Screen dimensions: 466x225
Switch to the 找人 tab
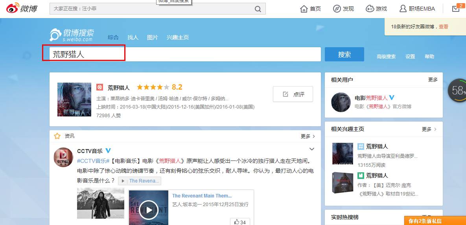[x=133, y=37]
